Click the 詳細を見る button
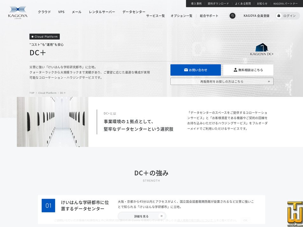This screenshot has height=227, width=303. [x=142, y=216]
